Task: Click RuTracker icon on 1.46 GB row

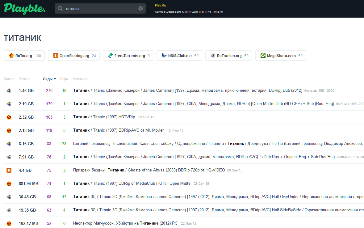Action: point(9,91)
